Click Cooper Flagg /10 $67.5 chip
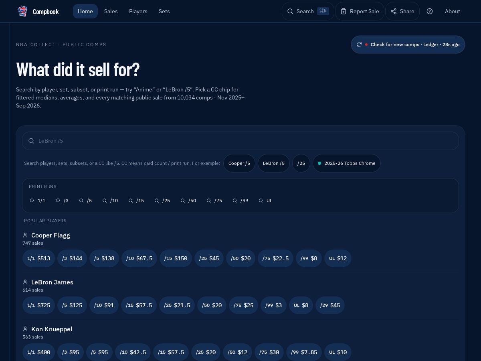 point(139,258)
